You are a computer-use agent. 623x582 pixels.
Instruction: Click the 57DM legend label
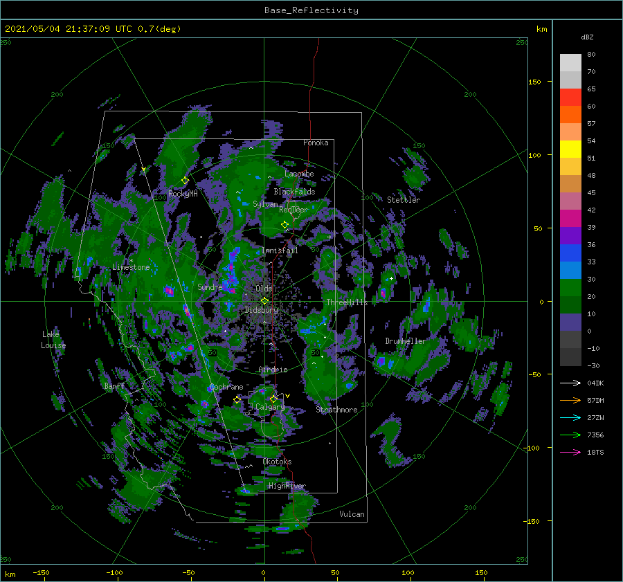[595, 401]
